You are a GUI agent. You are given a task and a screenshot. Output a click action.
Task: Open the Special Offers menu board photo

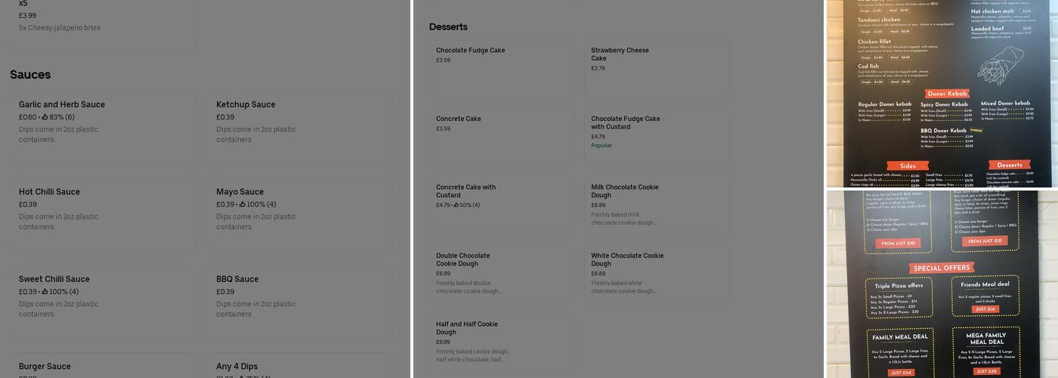click(x=942, y=284)
